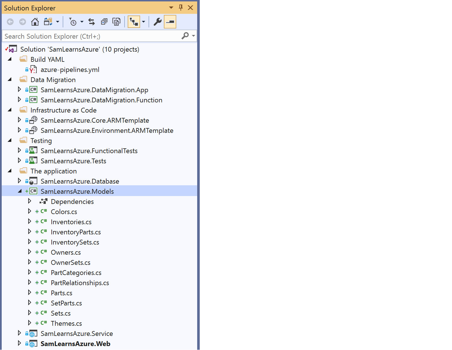Screen dimensions: 452x350
Task: Click the Switch Views solution/folder icon
Action: click(48, 22)
